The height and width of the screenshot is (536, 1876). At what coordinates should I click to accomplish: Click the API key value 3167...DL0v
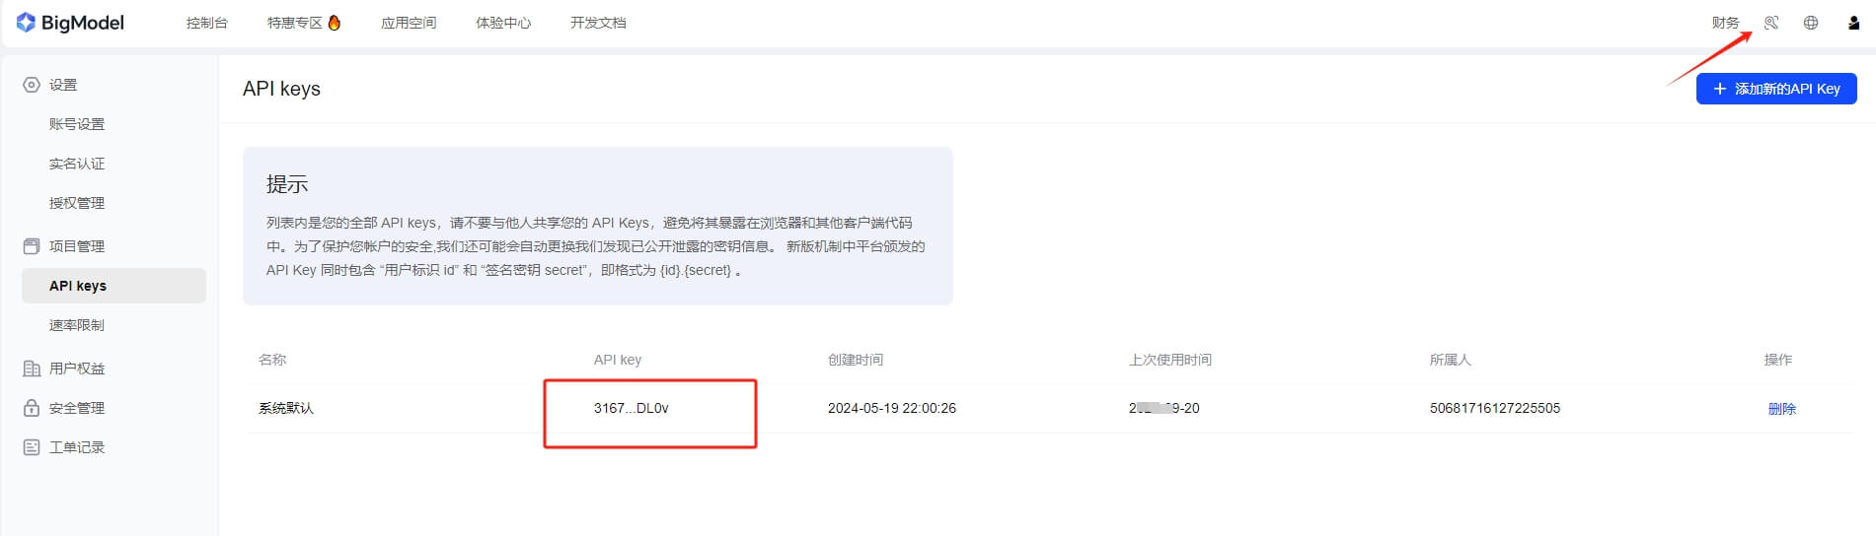(631, 408)
